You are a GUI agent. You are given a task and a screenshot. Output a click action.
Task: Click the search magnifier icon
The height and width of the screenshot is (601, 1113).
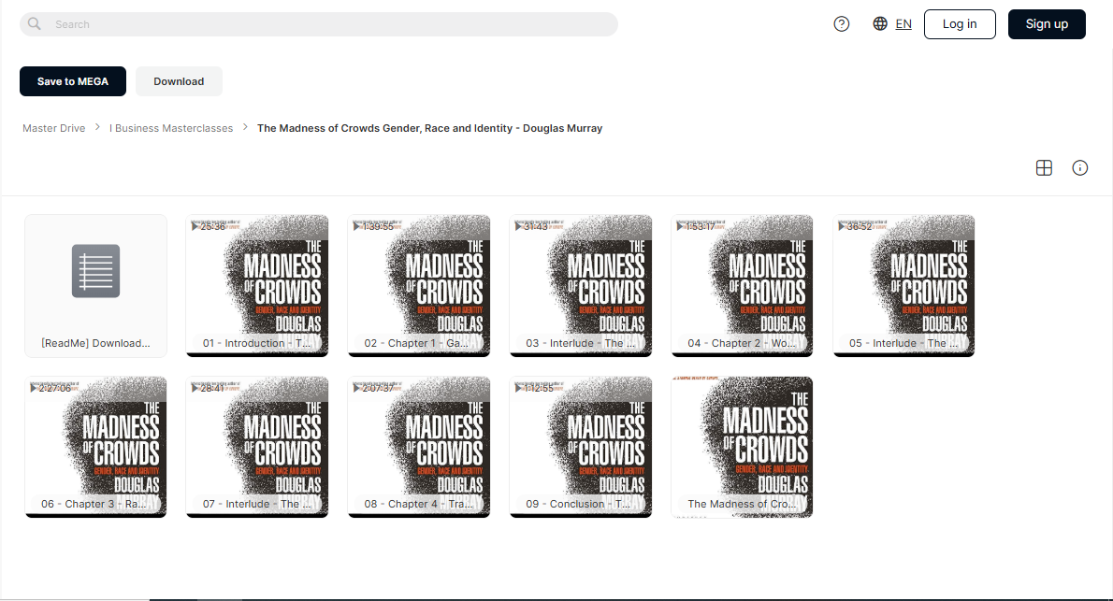[x=34, y=23]
